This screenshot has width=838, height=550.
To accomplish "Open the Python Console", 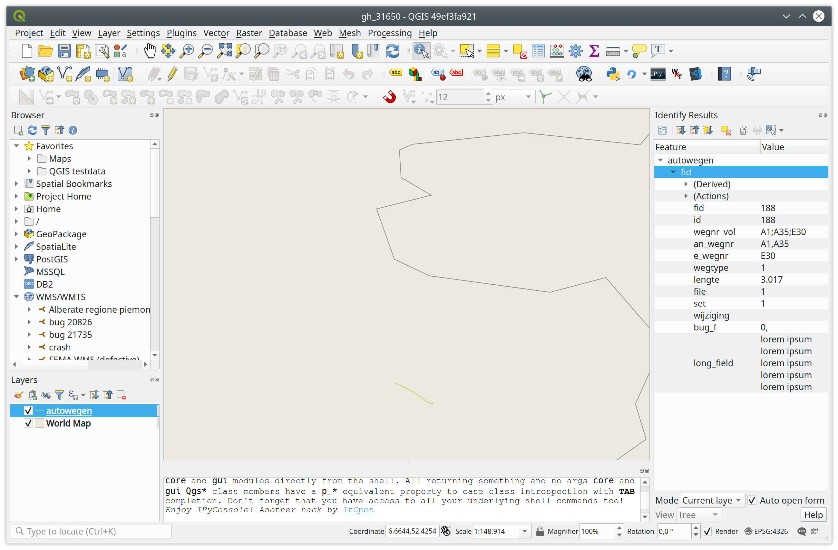I will click(x=613, y=74).
